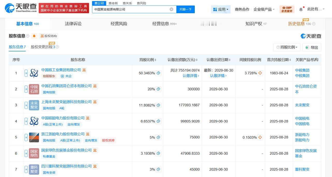
Task: Open the equity structure icon after 四川重科聚变能源科技有限公司
Action: [x=95, y=166]
